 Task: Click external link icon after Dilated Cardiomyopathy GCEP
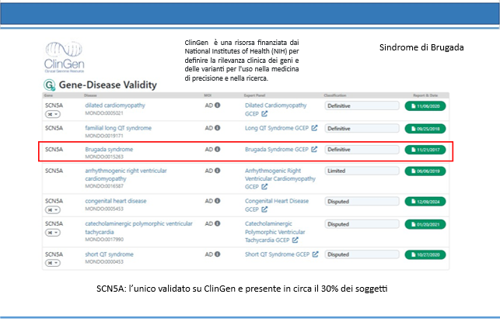[264, 113]
